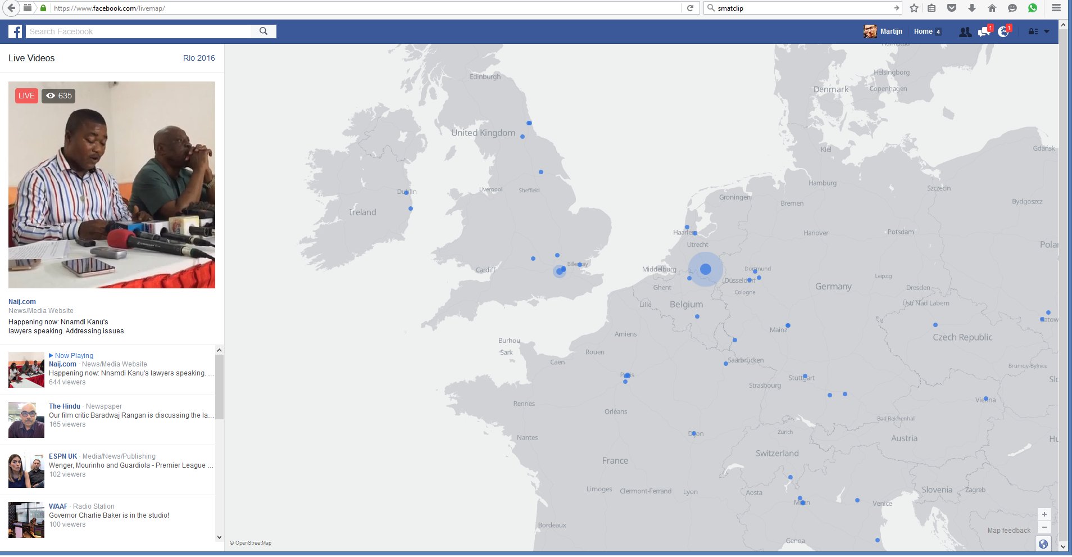Click the Facebook search magnifier button
1072x557 pixels.
point(264,31)
